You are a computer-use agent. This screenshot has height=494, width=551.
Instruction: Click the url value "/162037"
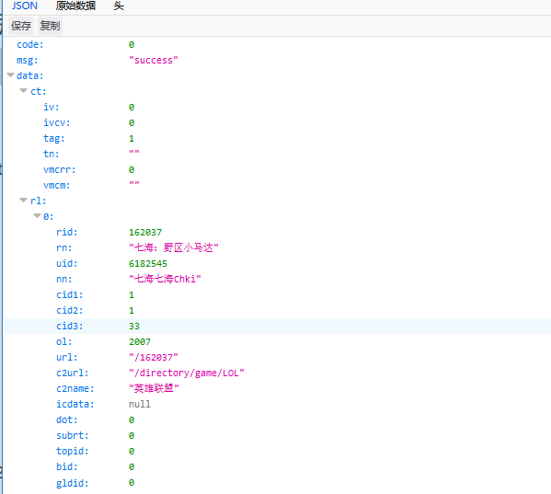[x=154, y=357]
